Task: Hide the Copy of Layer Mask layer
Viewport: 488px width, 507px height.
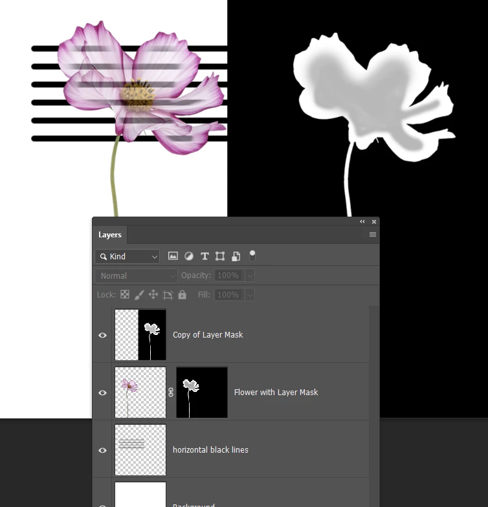Action: tap(102, 335)
